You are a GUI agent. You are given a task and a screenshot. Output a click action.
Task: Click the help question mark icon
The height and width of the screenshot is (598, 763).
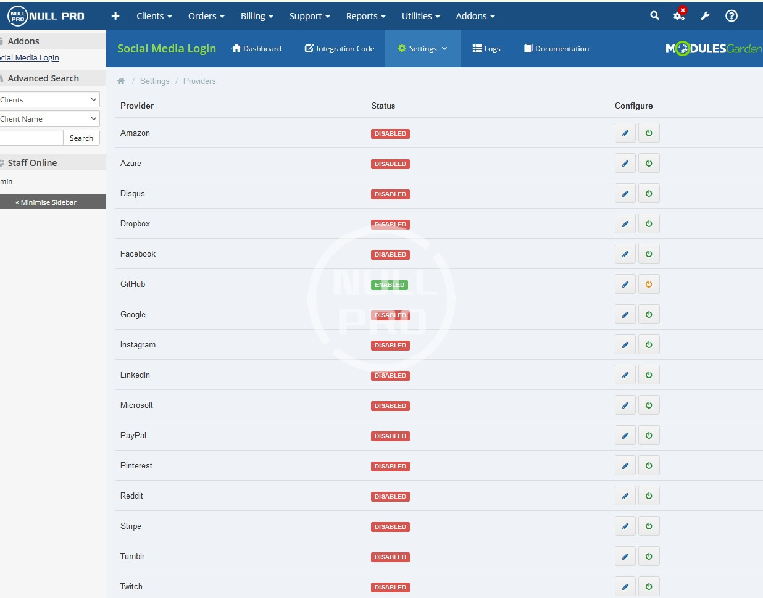[732, 16]
